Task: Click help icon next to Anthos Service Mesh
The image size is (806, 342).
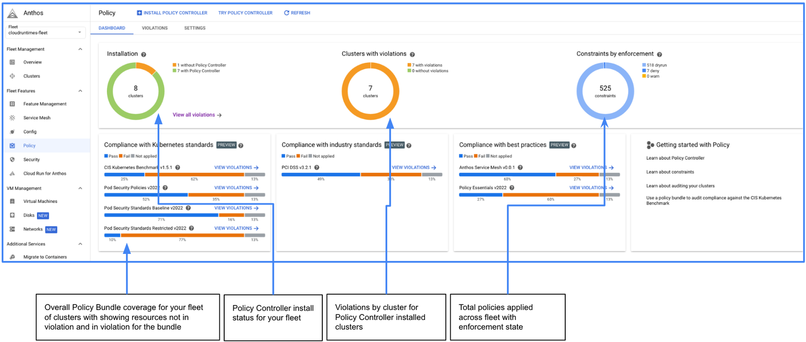Action: [x=520, y=167]
